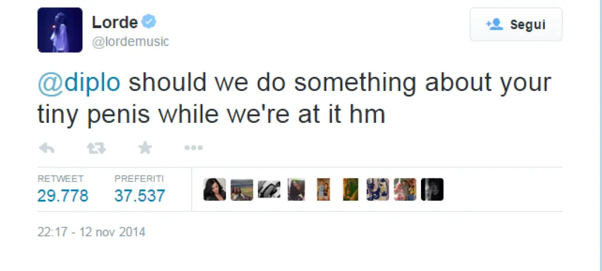602x271 pixels.
Task: Click the Lorde display name
Action: [114, 22]
